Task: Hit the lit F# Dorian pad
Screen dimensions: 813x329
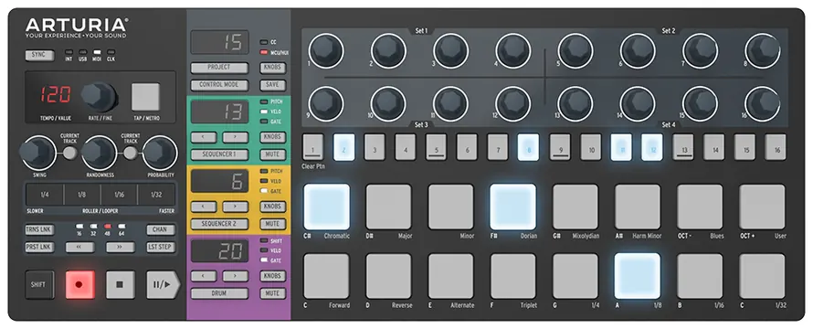Action: click(513, 207)
